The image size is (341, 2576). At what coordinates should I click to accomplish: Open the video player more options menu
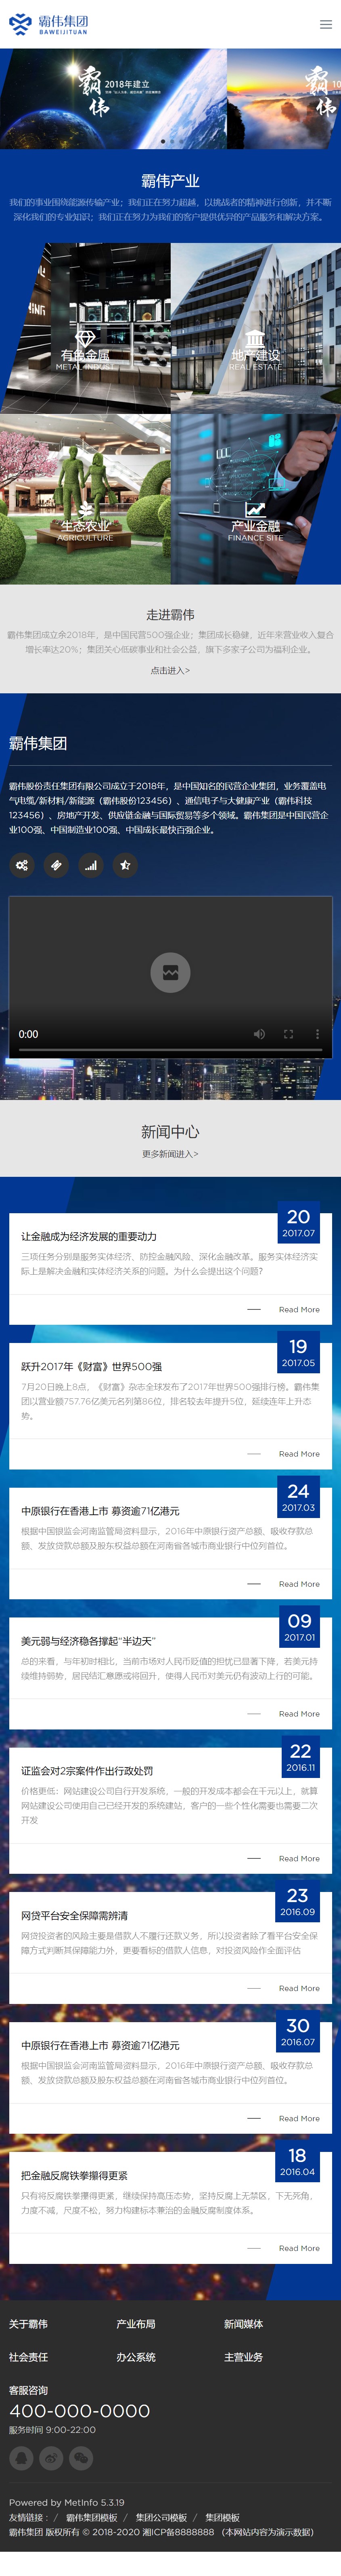click(x=317, y=1034)
